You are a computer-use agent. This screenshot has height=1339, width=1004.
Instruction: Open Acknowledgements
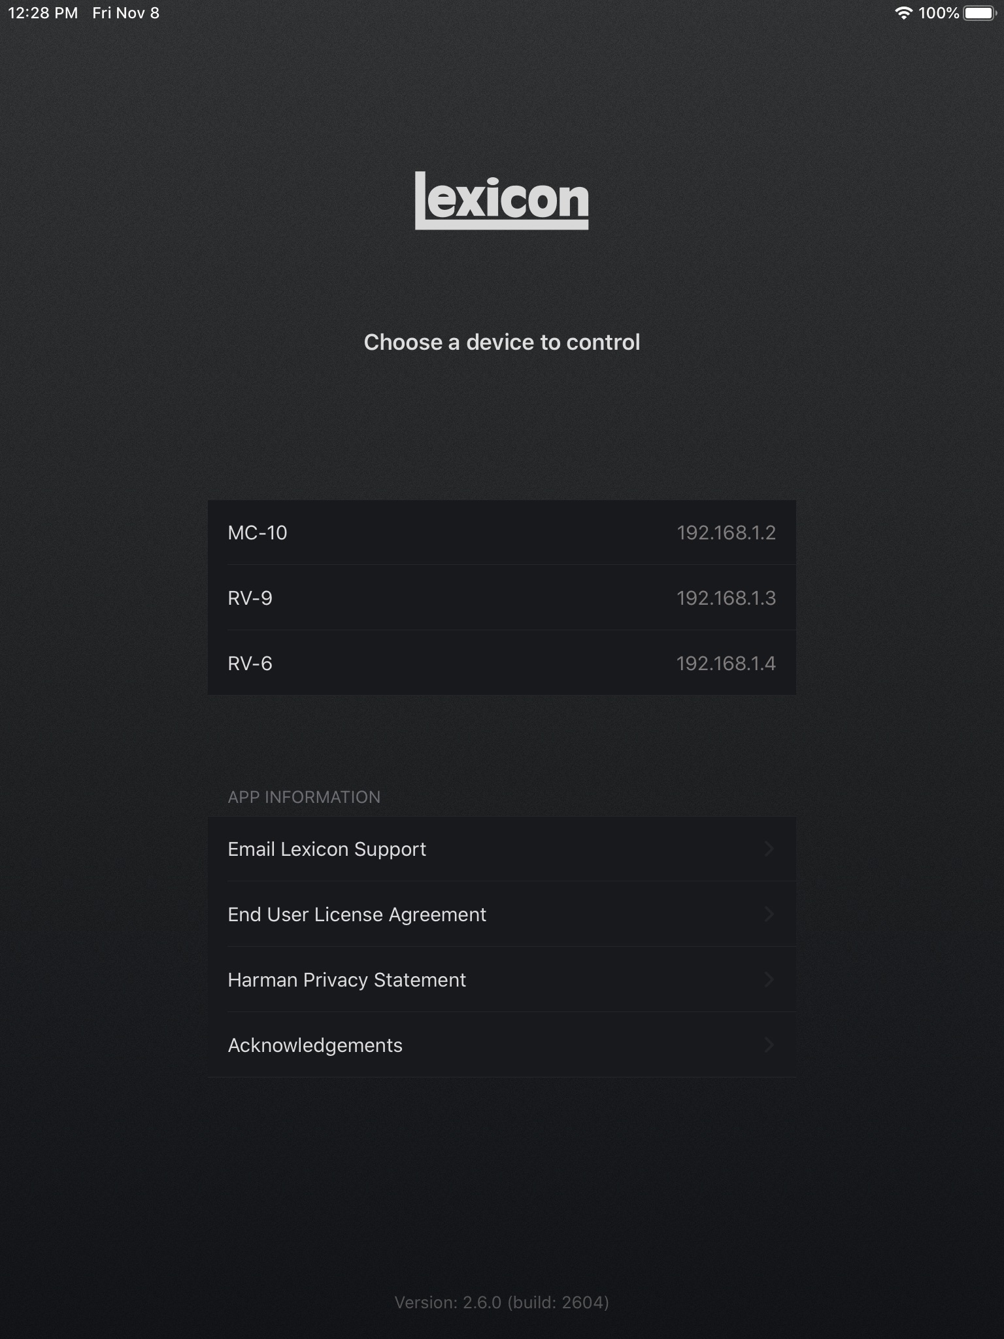click(315, 1045)
